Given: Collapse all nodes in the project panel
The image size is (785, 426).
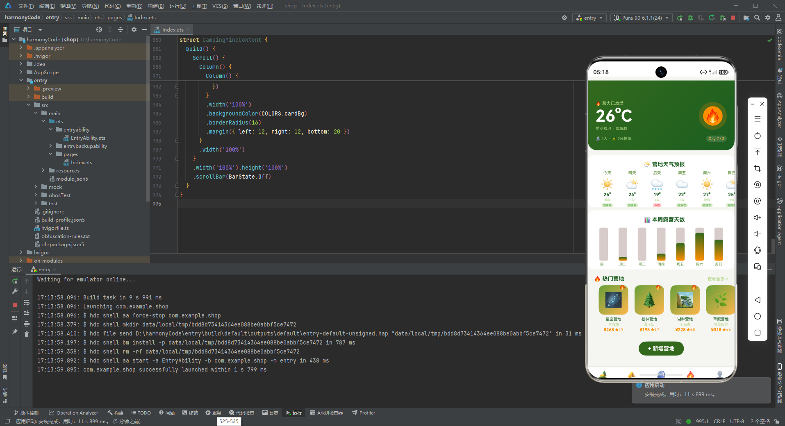Looking at the screenshot, I should (x=121, y=29).
